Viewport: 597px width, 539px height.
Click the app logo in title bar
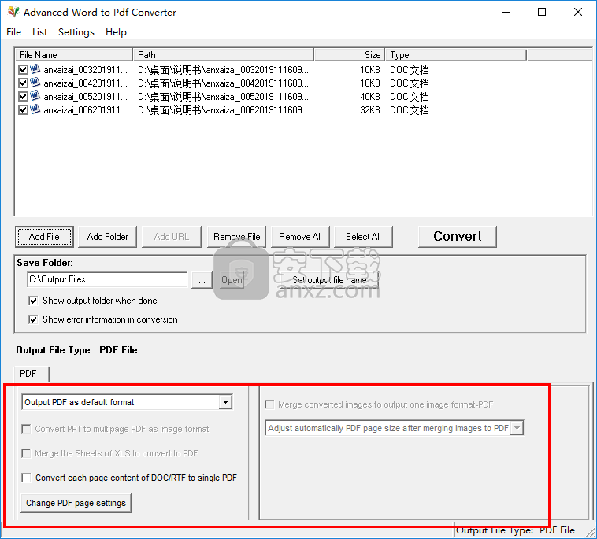(13, 12)
